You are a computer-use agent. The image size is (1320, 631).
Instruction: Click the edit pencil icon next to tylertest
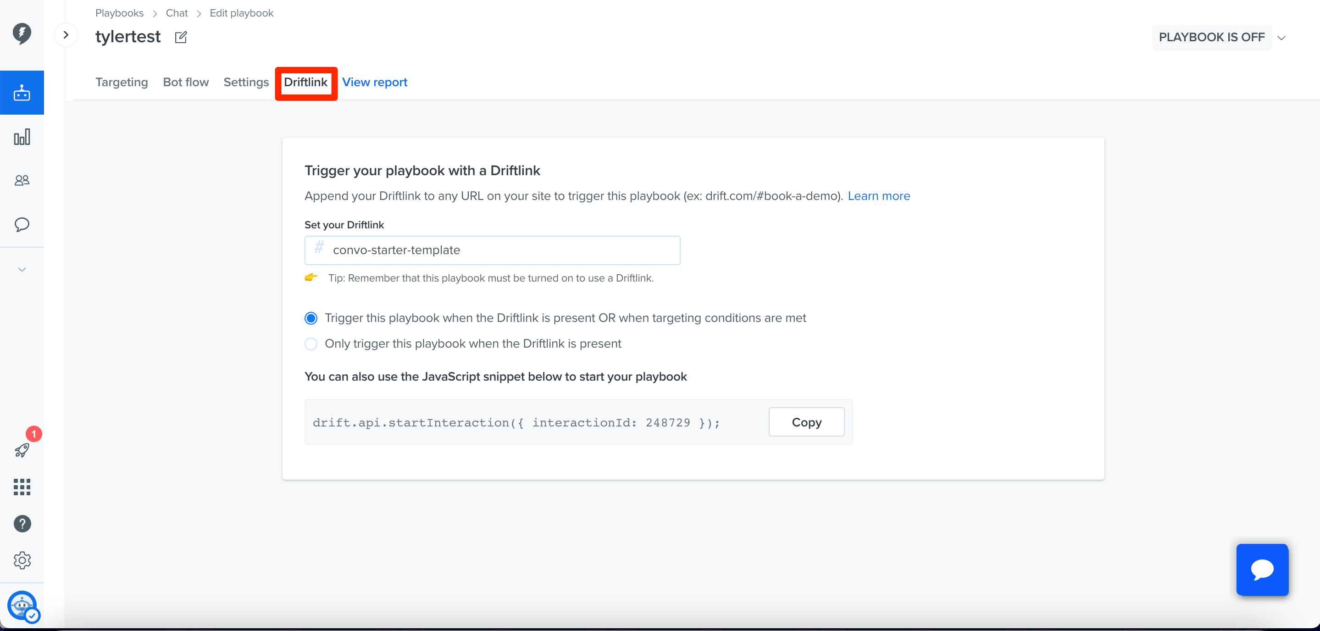[x=180, y=38]
